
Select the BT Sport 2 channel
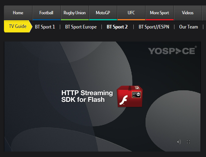pyautogui.click(x=117, y=27)
